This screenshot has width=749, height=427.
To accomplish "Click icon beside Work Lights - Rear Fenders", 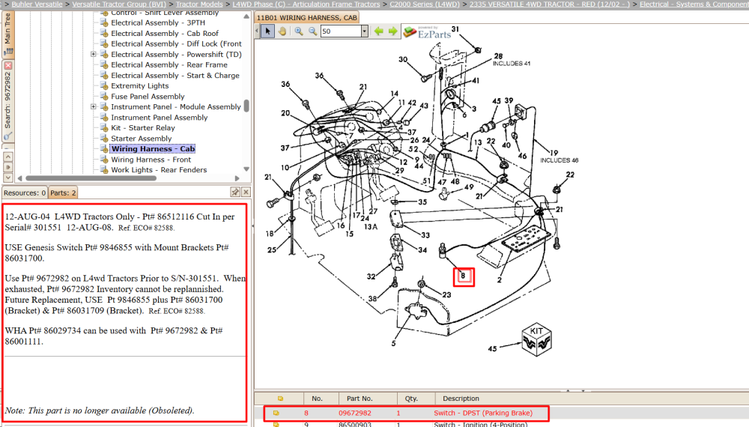I will (x=105, y=169).
